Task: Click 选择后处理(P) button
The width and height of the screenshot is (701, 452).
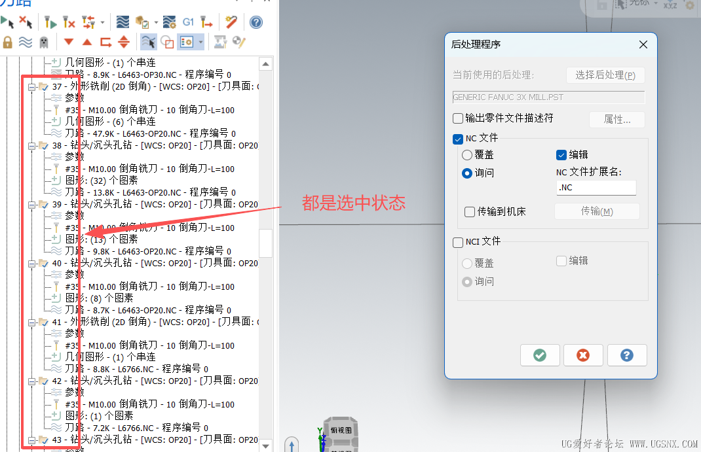Action: [x=605, y=75]
